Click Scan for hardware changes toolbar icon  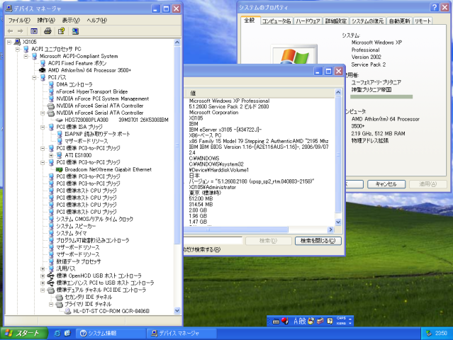[75, 31]
